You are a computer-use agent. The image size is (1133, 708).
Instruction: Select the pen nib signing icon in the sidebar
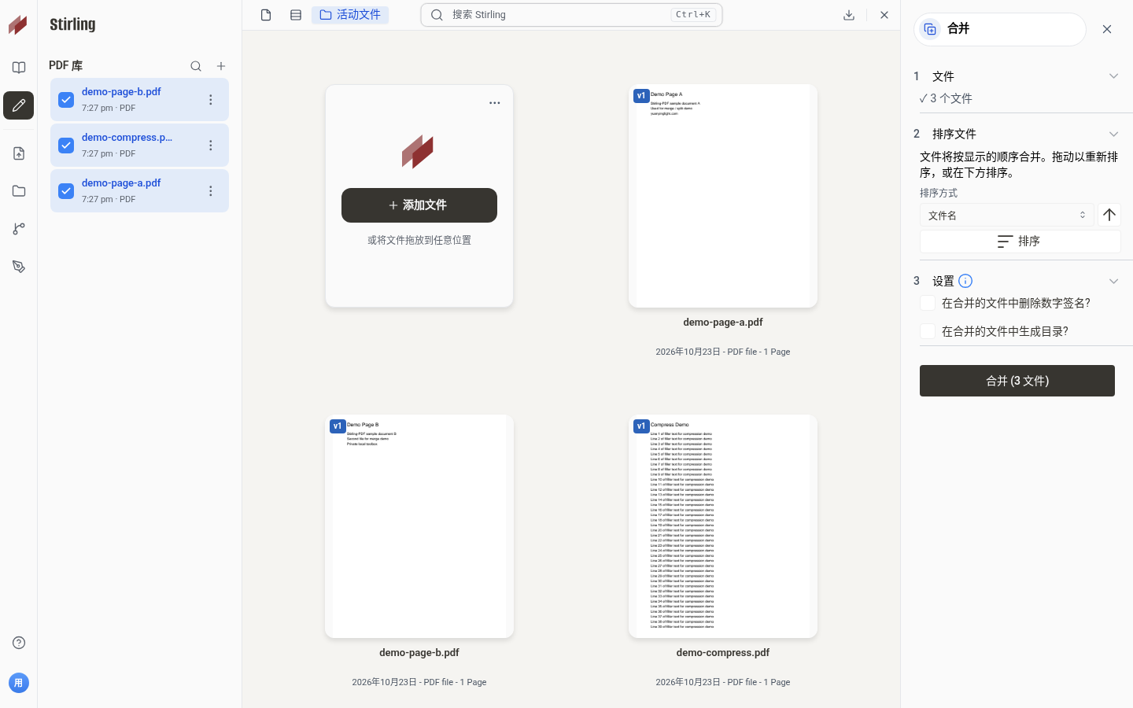coord(19,267)
